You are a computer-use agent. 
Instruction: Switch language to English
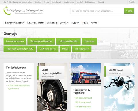click(132, 2)
